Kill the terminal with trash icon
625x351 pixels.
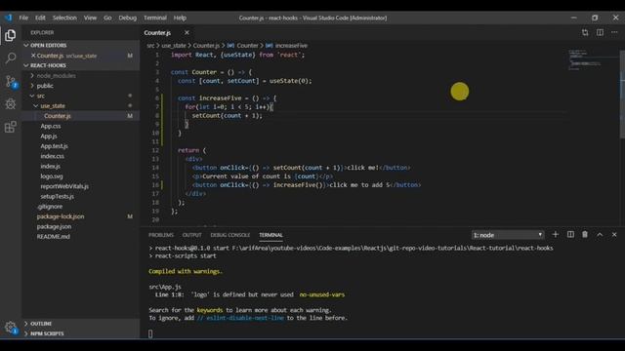coord(585,235)
